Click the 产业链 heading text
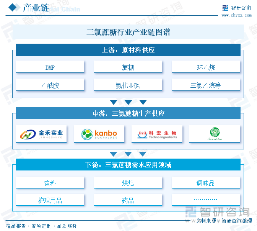This screenshot has width=257, height=231. click(x=36, y=8)
